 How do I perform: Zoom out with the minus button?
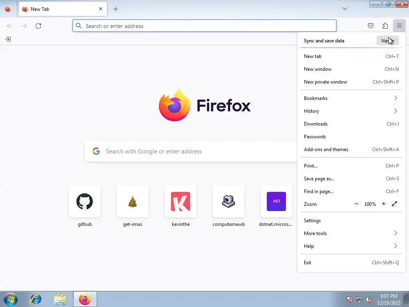(x=356, y=204)
